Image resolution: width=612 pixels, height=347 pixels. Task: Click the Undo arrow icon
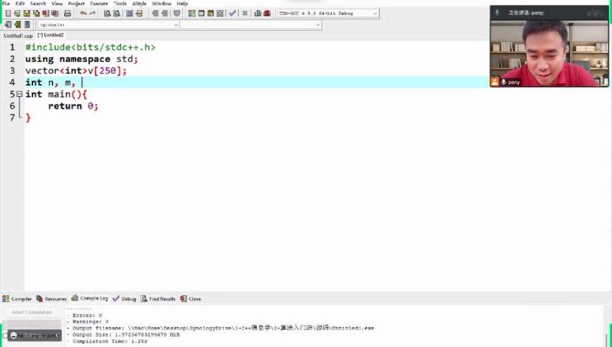83,14
